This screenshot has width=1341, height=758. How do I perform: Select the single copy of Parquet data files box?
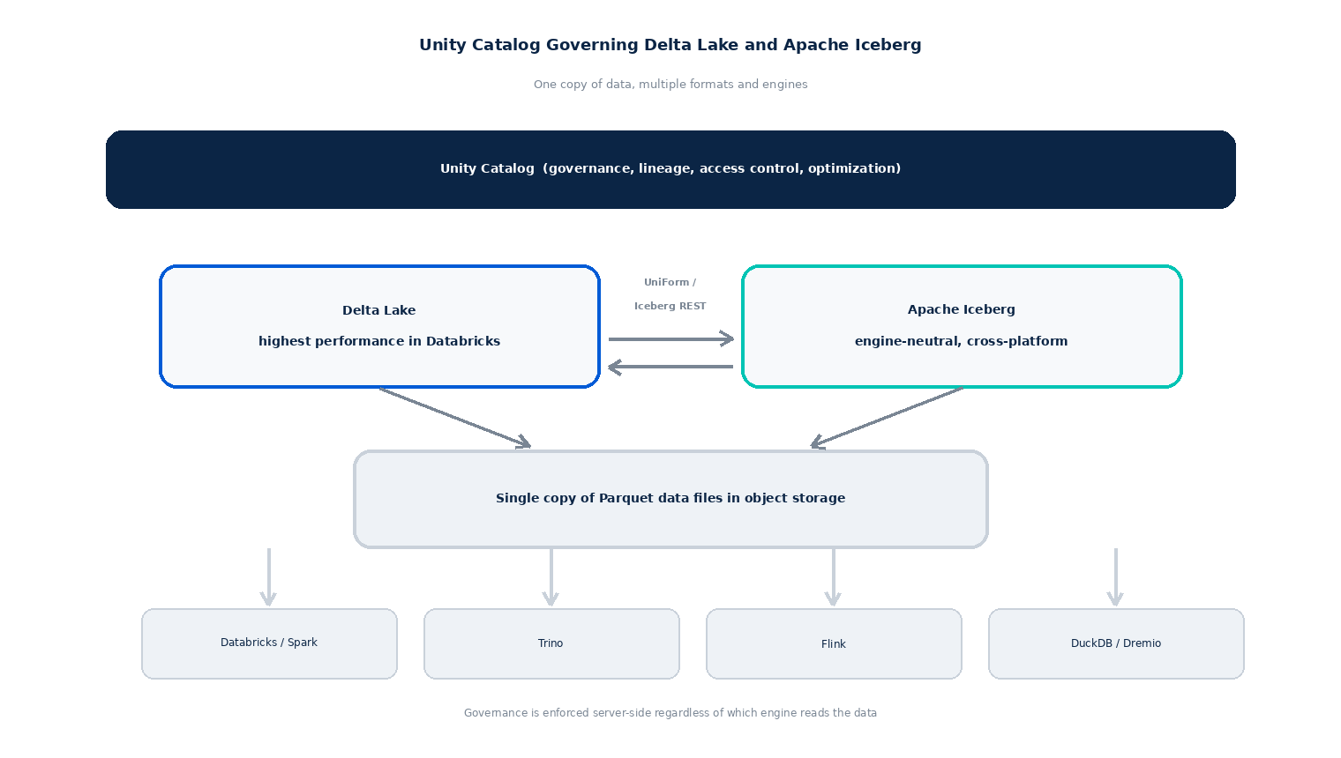tap(670, 499)
